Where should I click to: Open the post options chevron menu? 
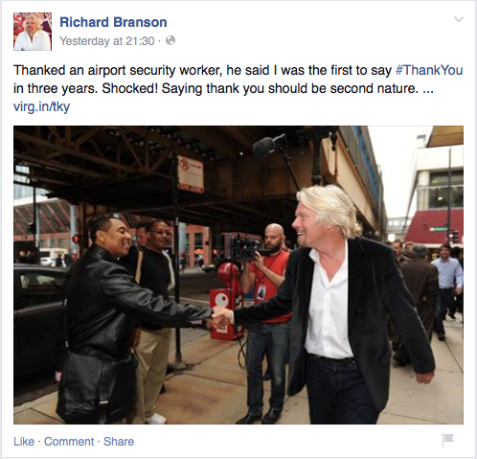click(x=459, y=19)
